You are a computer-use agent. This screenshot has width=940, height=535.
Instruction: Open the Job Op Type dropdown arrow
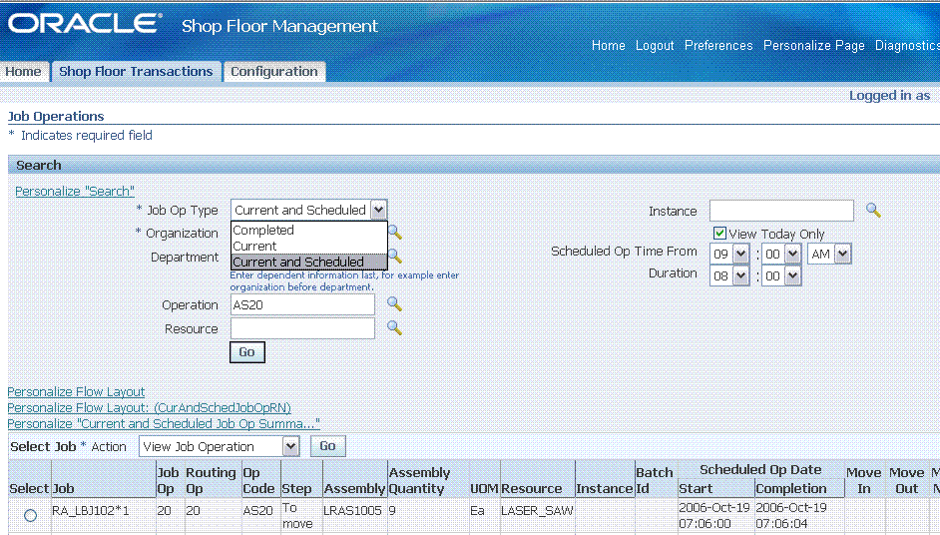[378, 210]
